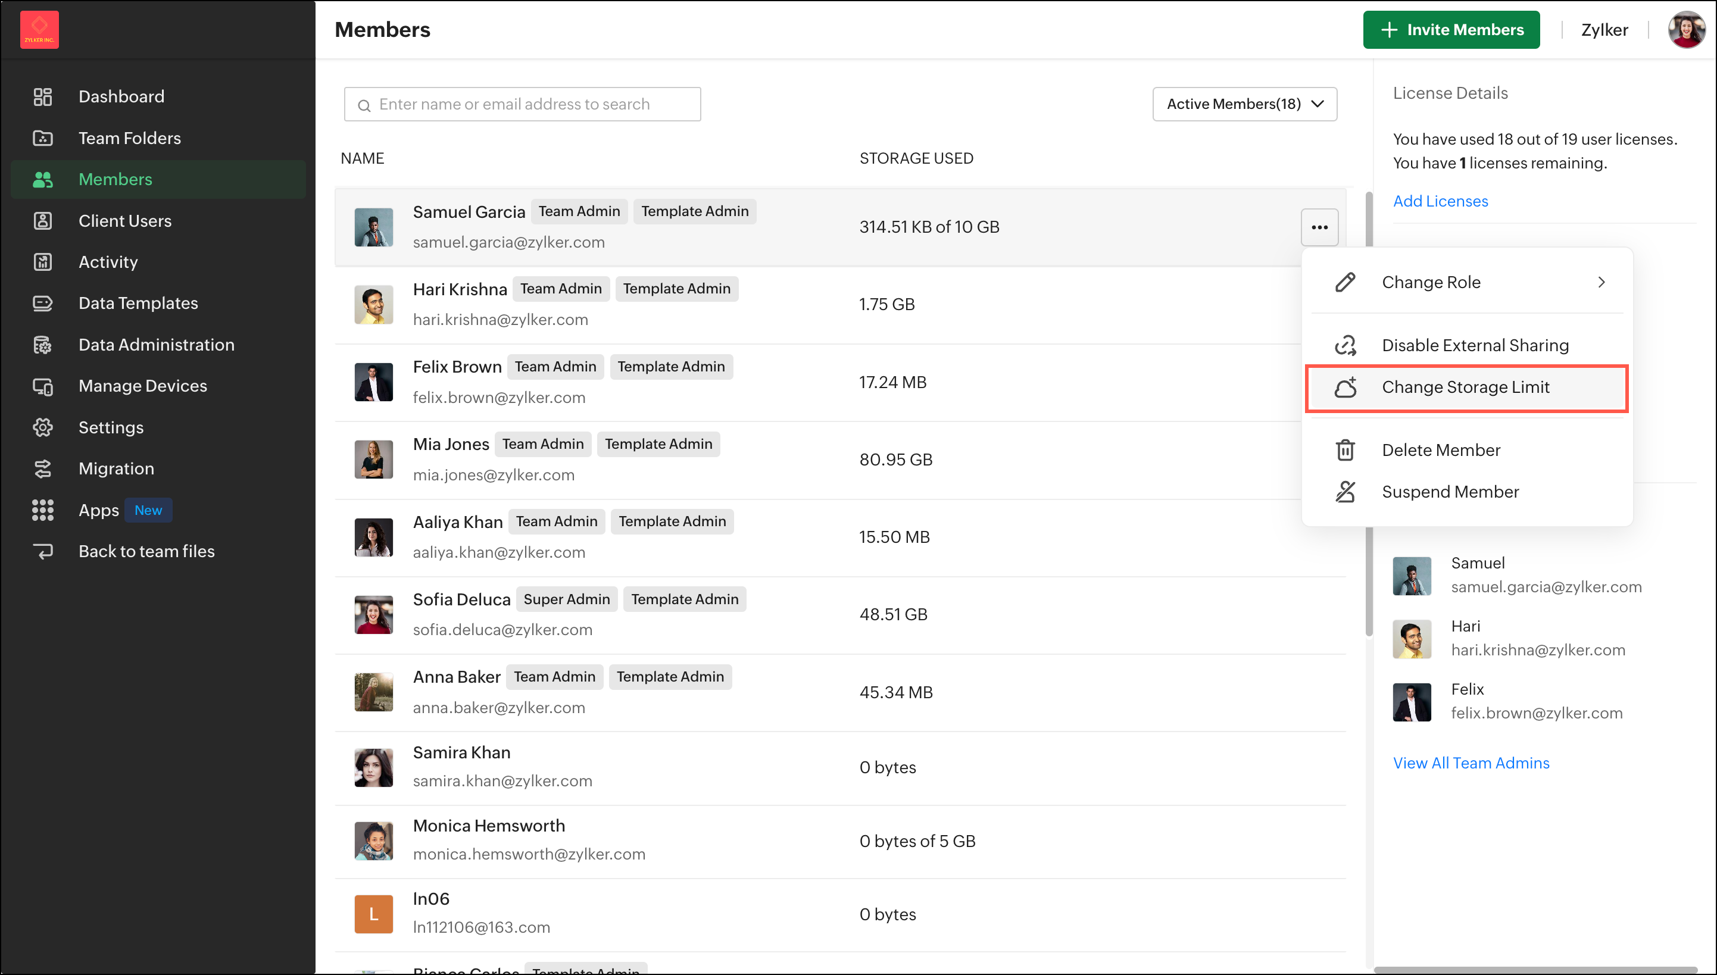Open the Dashboard grid icon
This screenshot has width=1717, height=975.
[x=43, y=96]
